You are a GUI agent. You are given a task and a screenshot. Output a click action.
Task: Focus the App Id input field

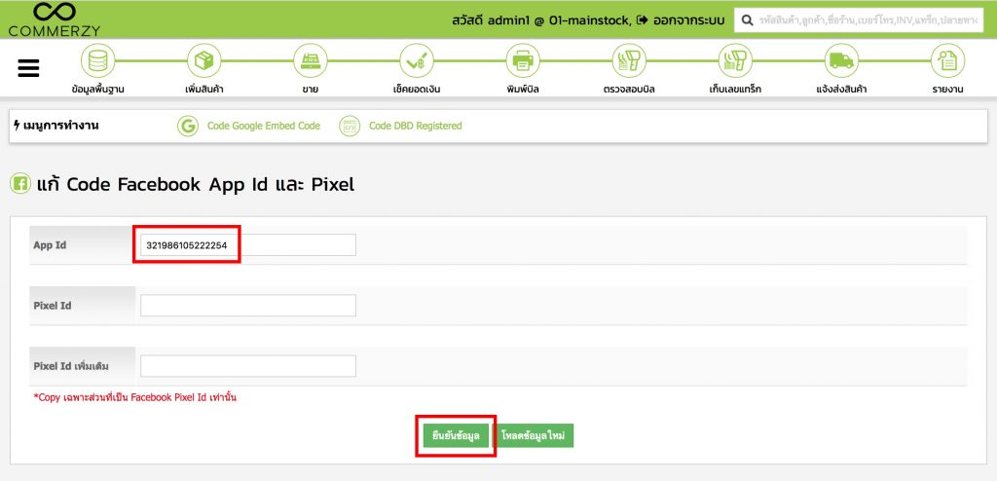[248, 245]
